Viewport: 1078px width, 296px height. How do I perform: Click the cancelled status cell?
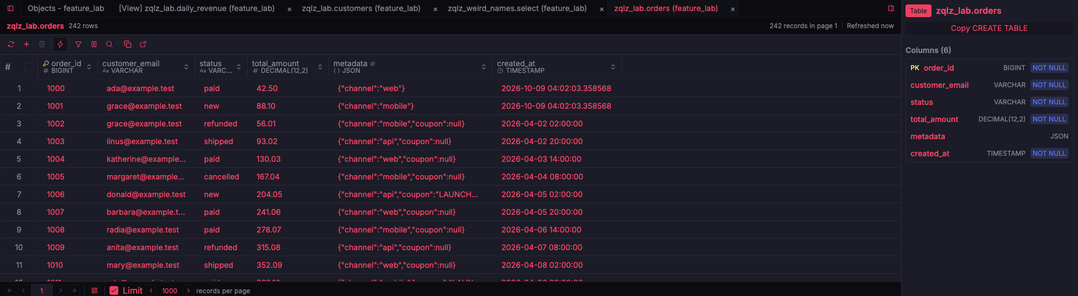pos(222,177)
